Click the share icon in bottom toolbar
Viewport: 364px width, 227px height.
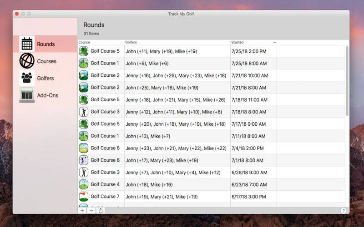click(101, 210)
